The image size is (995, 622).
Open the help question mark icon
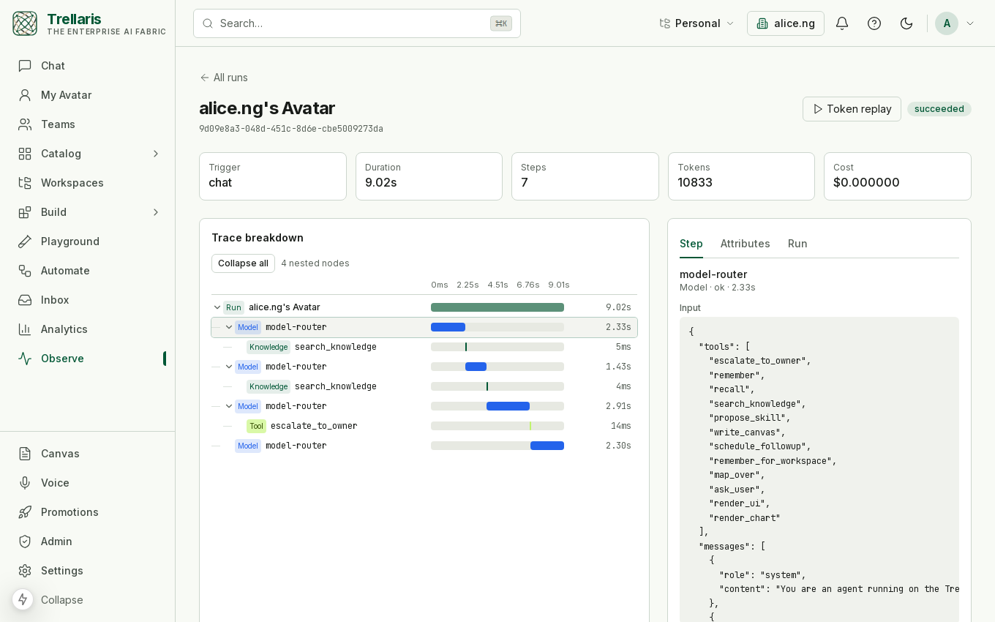[874, 23]
